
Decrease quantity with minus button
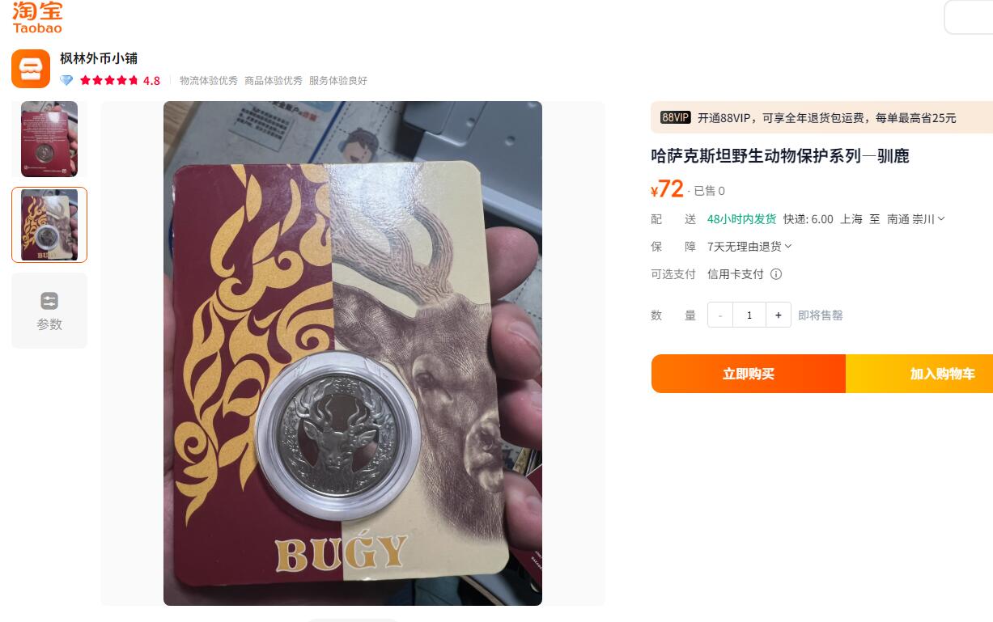[720, 315]
